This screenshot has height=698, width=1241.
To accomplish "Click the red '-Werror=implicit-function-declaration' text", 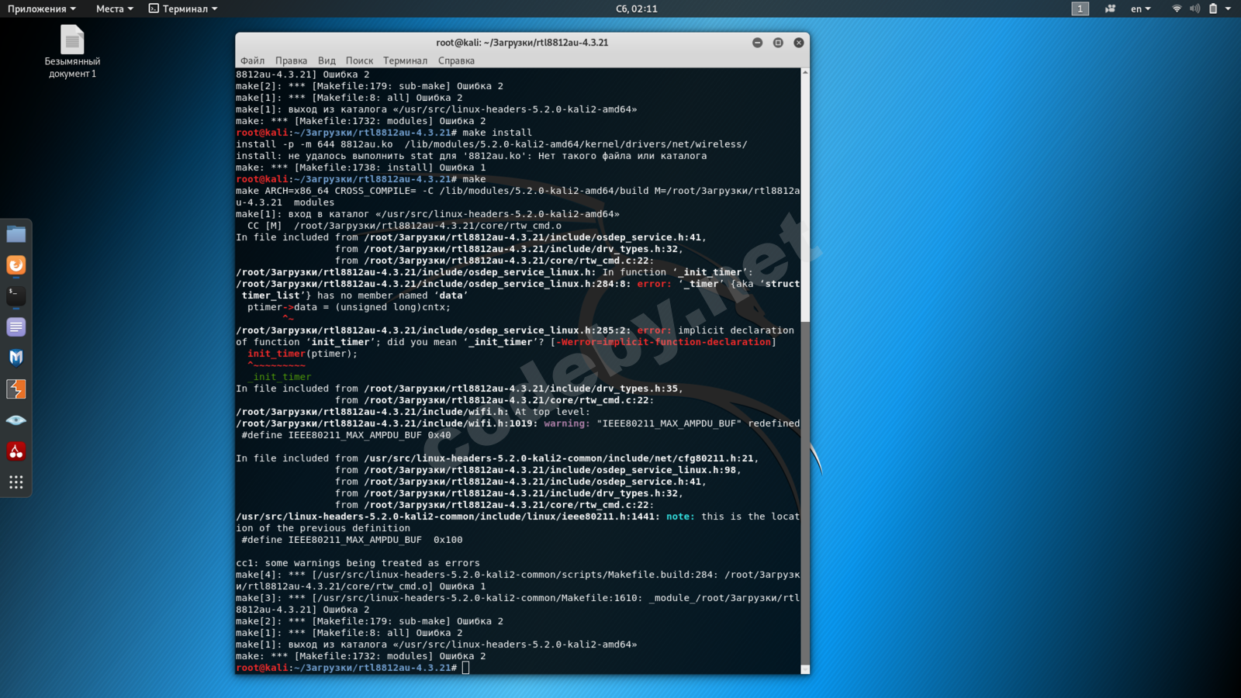I will 663,342.
